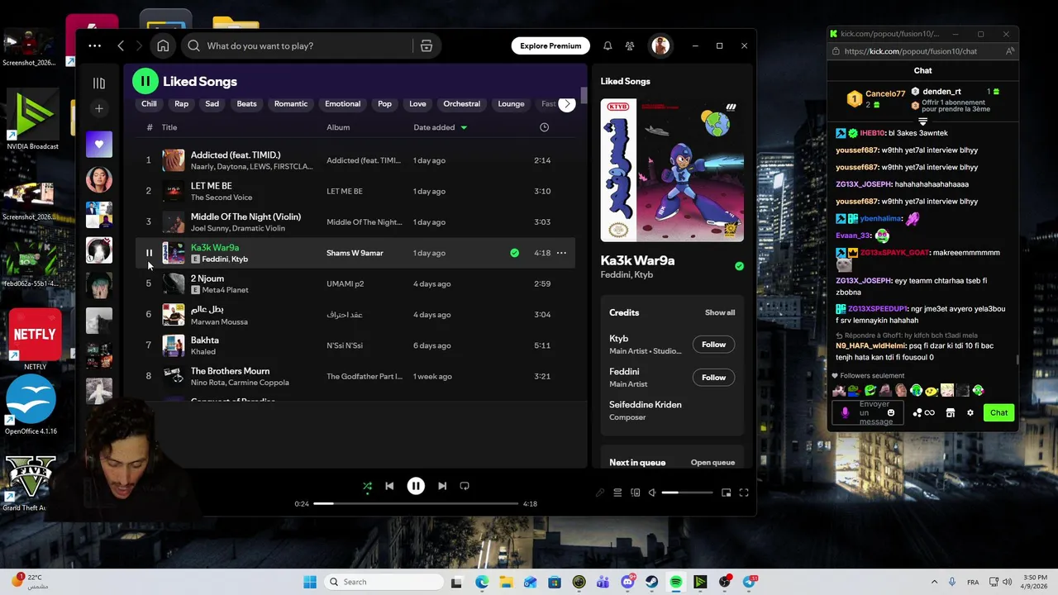Viewport: 1058px width, 595px height.
Task: Open the Mini Player icon
Action: 727,493
